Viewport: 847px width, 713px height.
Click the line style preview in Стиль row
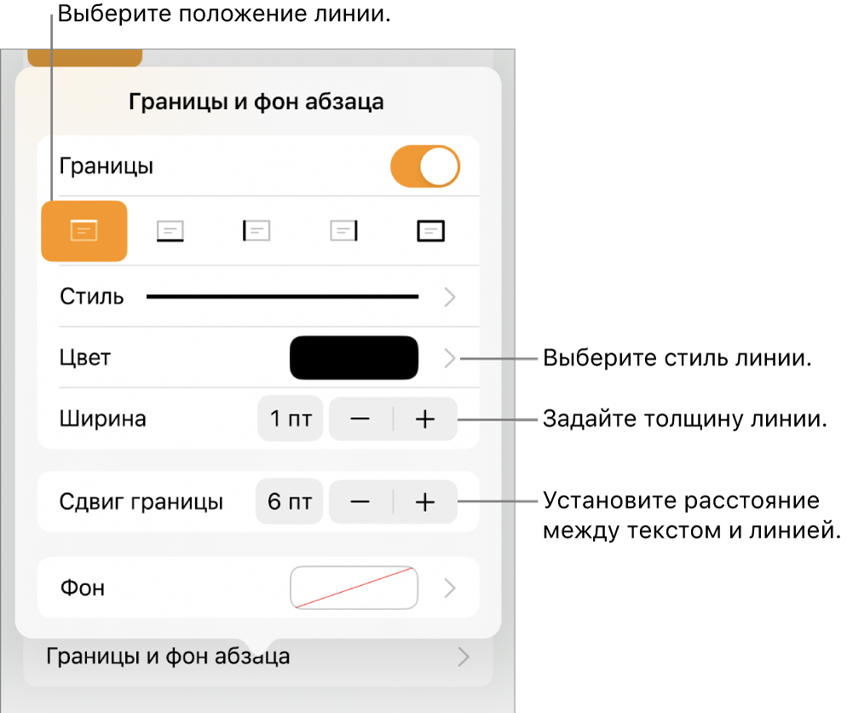pyautogui.click(x=283, y=297)
